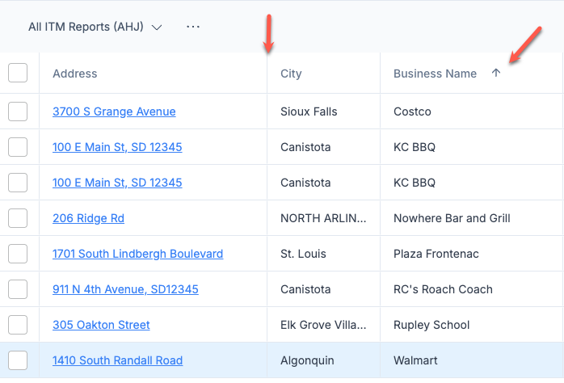The image size is (564, 383).
Task: Follow the 911 N 4th Avenue, SD12345 link
Action: [125, 289]
